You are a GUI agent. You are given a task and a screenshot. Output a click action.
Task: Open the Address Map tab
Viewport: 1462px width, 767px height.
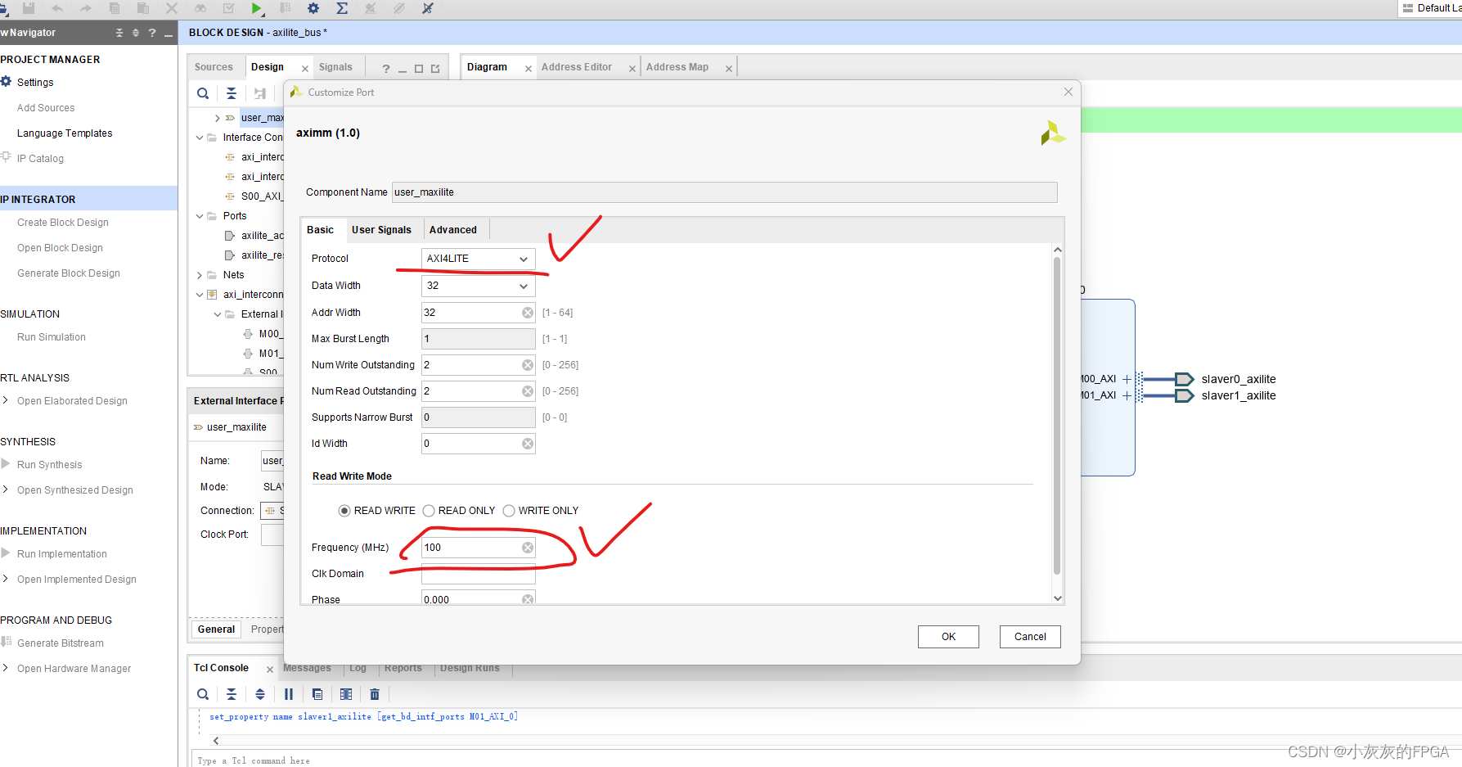[677, 67]
